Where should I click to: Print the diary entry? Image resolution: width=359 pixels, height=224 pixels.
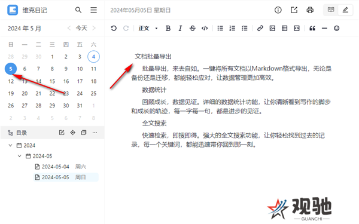(x=310, y=10)
